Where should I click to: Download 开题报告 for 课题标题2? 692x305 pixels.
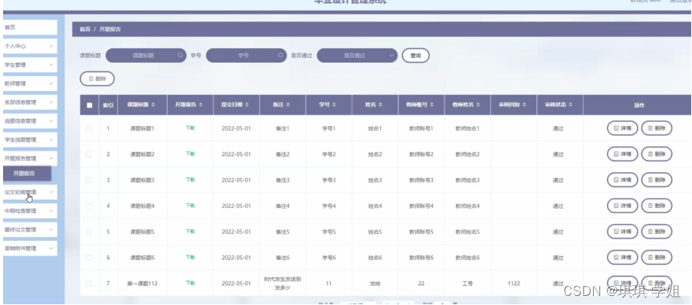click(x=190, y=154)
